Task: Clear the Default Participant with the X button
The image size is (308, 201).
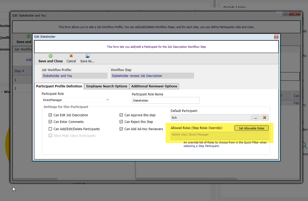Action: pyautogui.click(x=264, y=118)
